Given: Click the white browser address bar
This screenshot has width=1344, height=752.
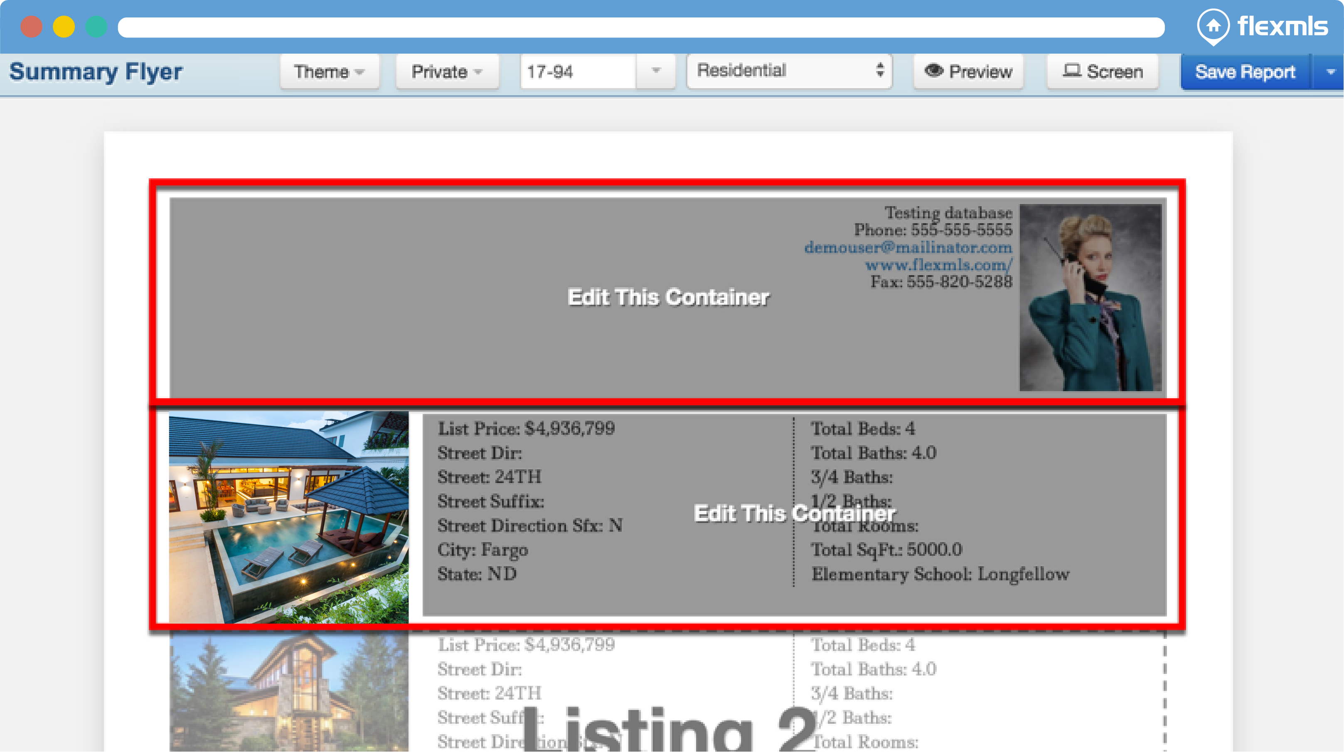Looking at the screenshot, I should click(641, 27).
